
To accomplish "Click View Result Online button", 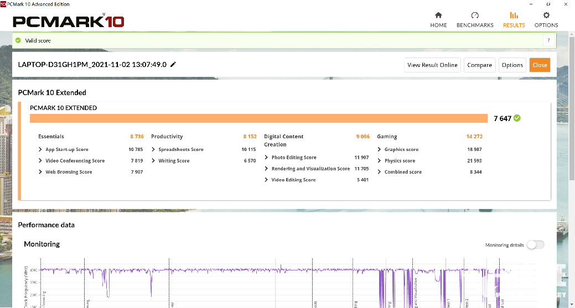I will pos(432,65).
